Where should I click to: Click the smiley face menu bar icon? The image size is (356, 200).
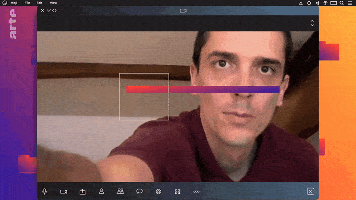pos(4,3)
